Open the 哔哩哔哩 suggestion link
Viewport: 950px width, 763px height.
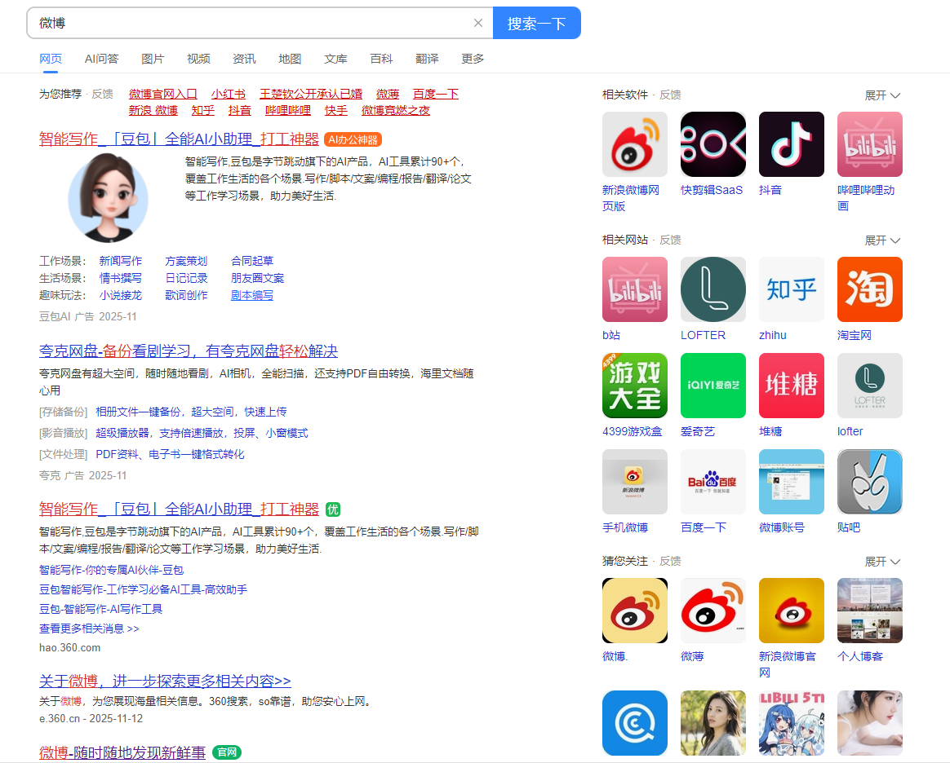[x=288, y=110]
